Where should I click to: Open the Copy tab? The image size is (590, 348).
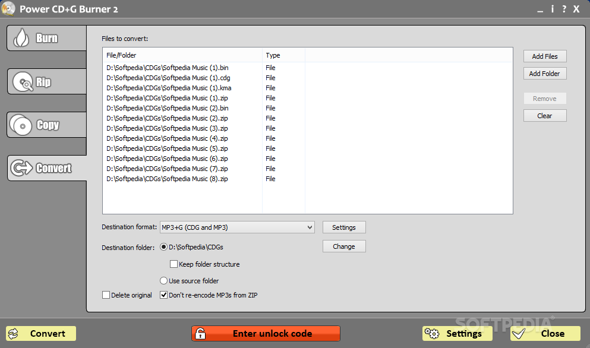tap(47, 125)
